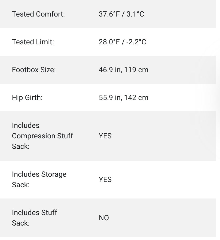
Task: Select the 28.0°F limit temperature
Action: [109, 42]
